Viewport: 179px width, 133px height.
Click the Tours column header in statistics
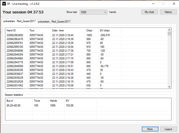pos(41,101)
